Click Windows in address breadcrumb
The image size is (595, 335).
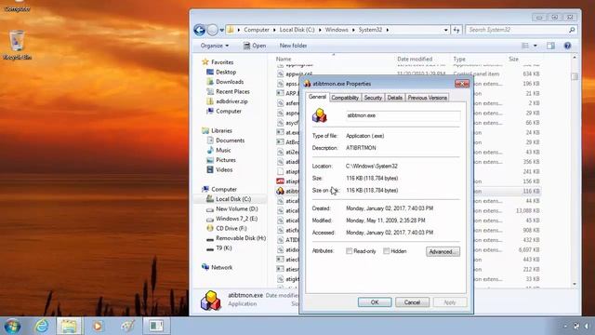[x=337, y=30]
